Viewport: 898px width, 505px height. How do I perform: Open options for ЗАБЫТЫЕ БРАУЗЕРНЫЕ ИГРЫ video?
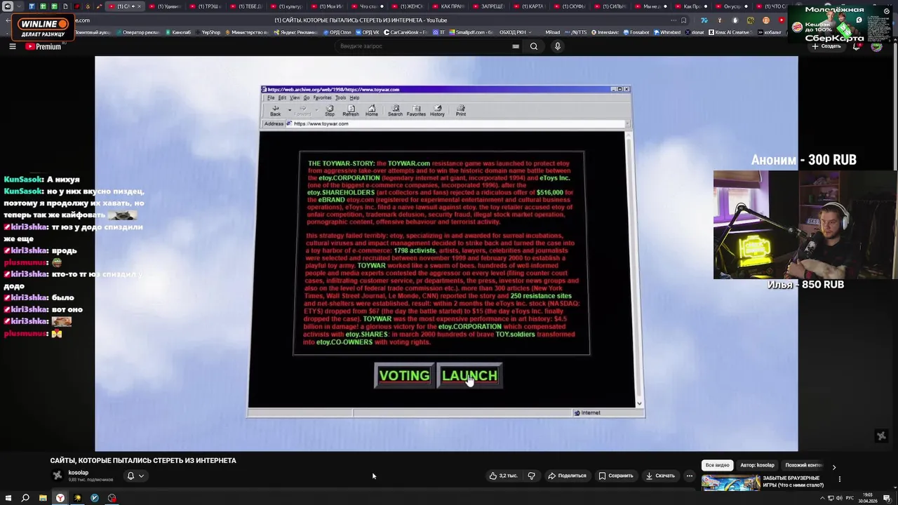tap(840, 480)
